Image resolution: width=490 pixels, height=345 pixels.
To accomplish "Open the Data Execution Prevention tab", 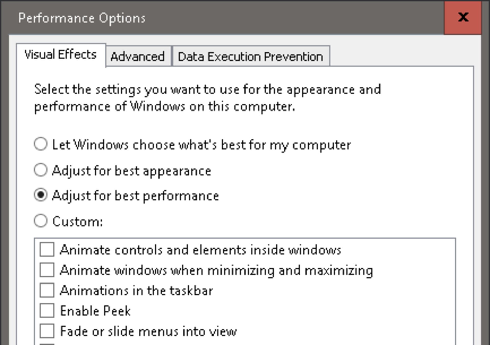I will tap(251, 56).
